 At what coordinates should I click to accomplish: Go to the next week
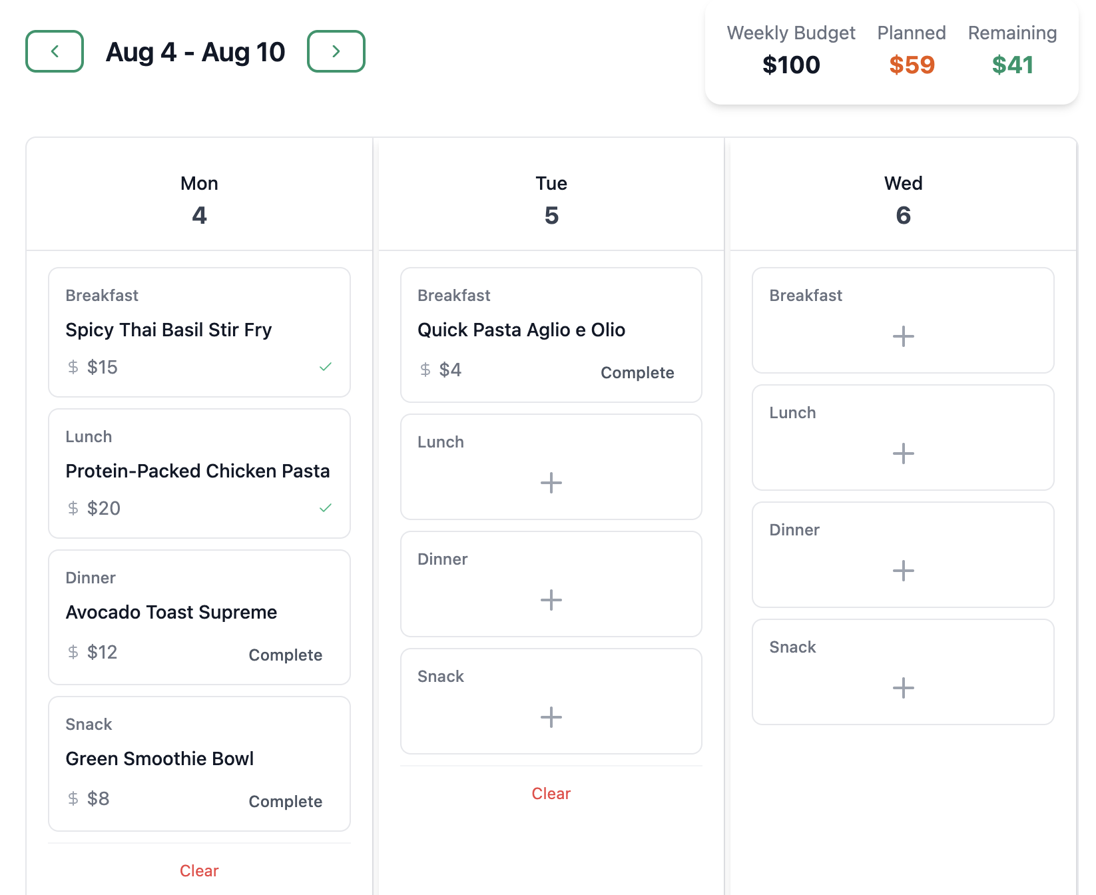pos(336,51)
